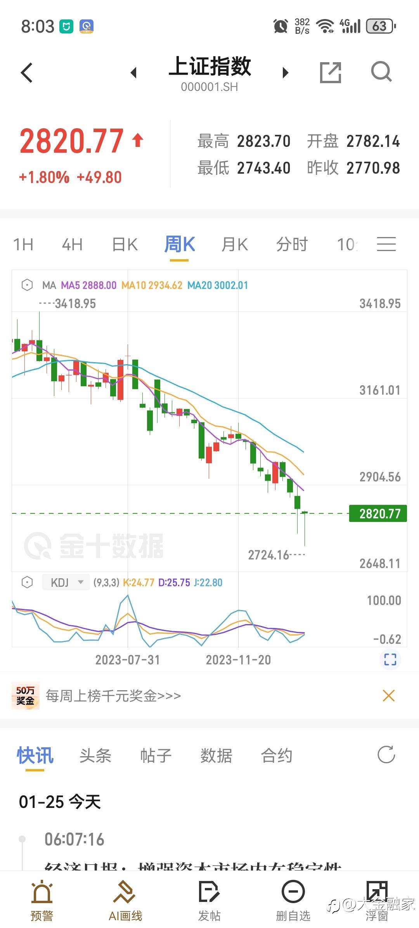
Task: Expand chart to fullscreen
Action: [x=390, y=659]
